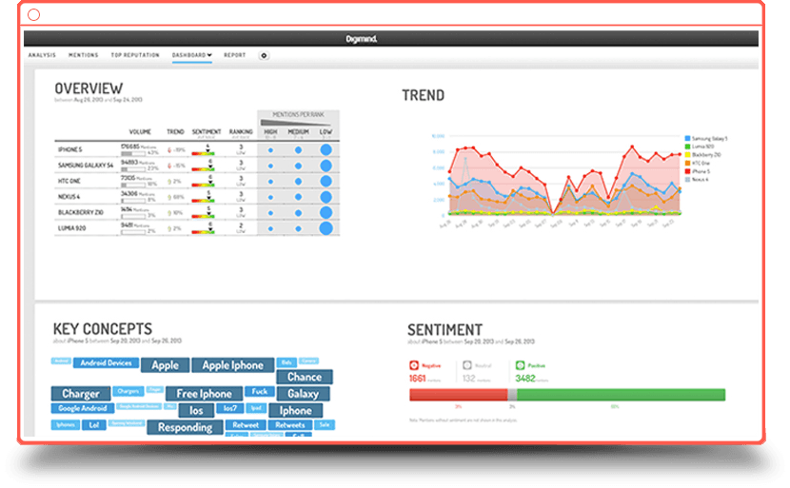Click the Apple Iphone concept tag
Screen dimensions: 790x488
click(x=233, y=365)
